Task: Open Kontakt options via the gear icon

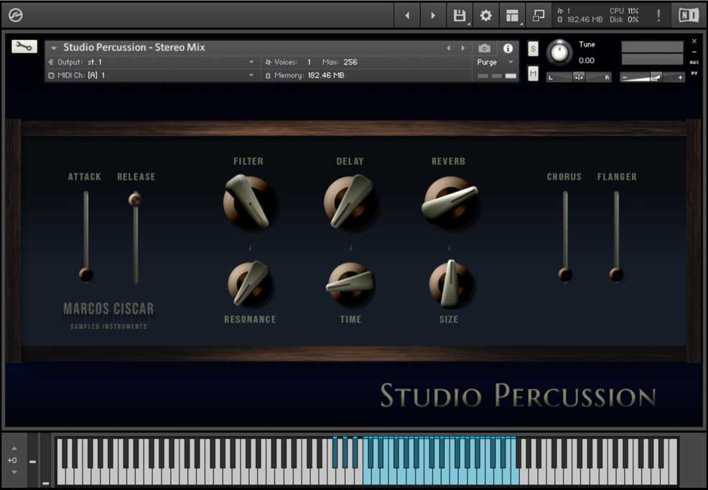Action: coord(485,14)
